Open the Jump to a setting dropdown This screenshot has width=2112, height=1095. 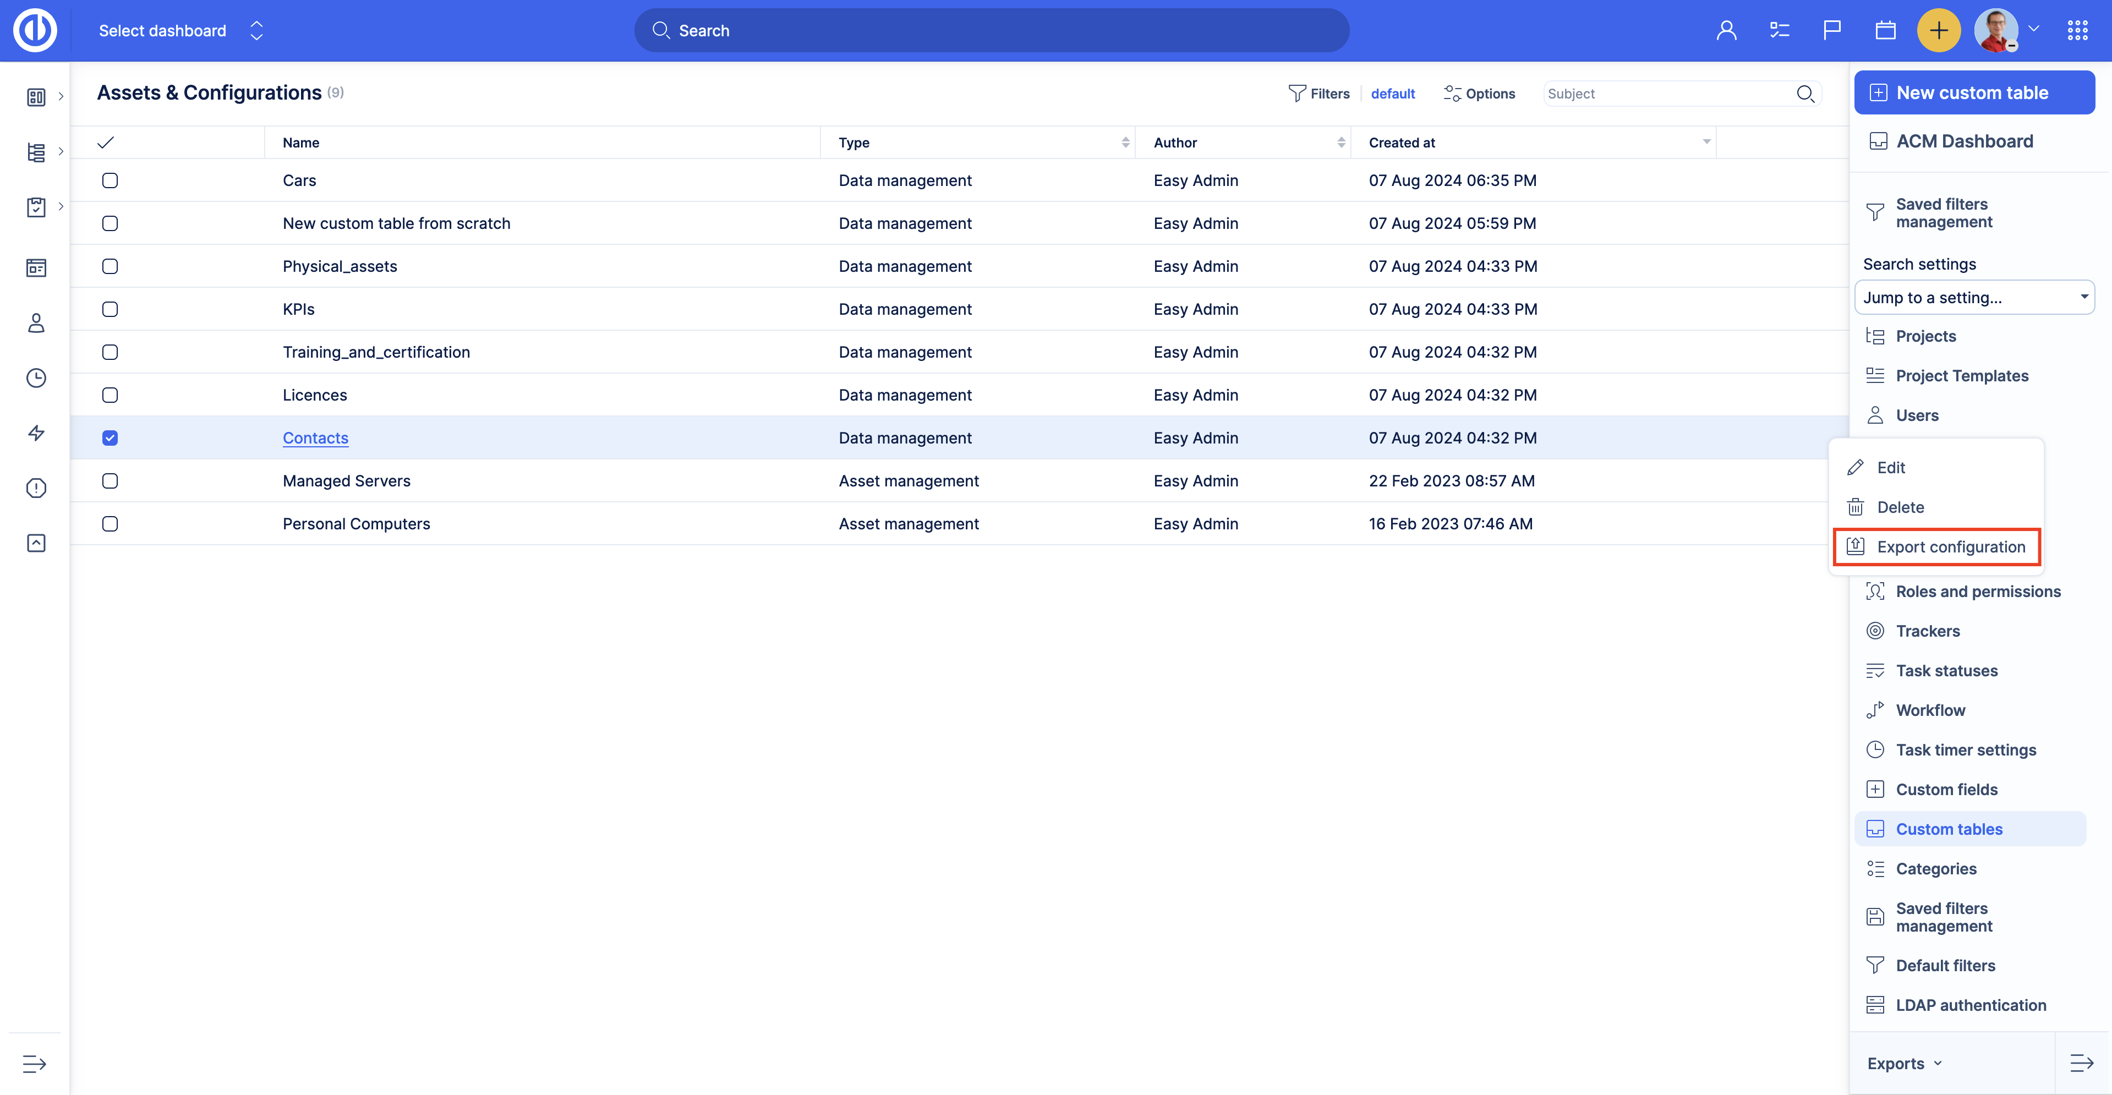(x=1973, y=298)
